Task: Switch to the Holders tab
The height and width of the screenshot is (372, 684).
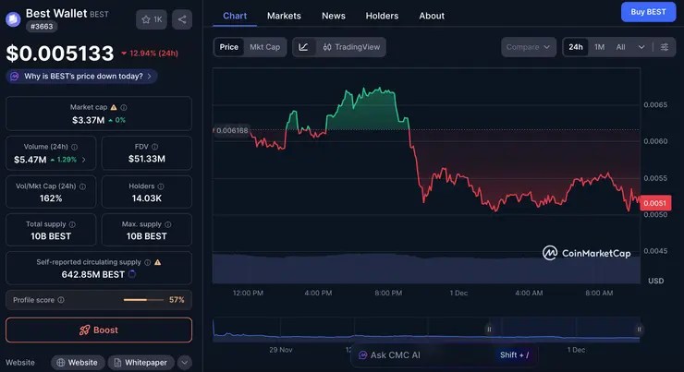Action: pyautogui.click(x=382, y=16)
